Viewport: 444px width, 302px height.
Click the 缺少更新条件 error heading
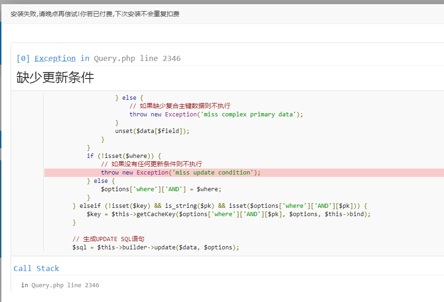coord(55,78)
